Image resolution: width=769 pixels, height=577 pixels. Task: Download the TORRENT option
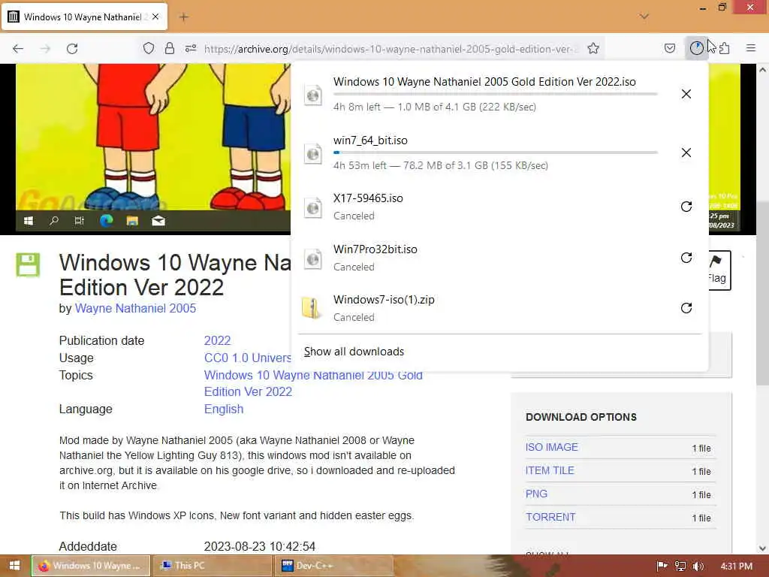tap(550, 517)
